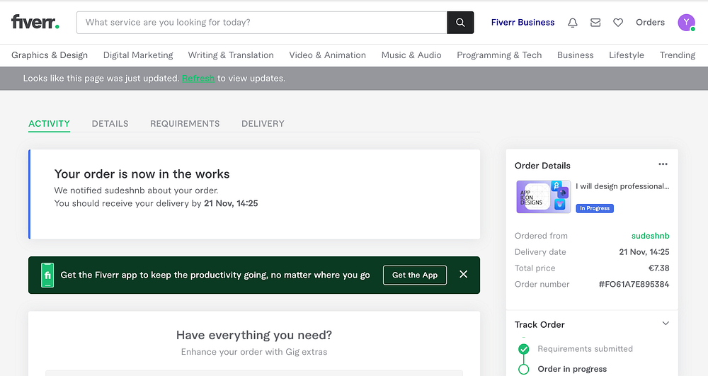
Task: Click the Fiverr logo
Action: (x=35, y=22)
